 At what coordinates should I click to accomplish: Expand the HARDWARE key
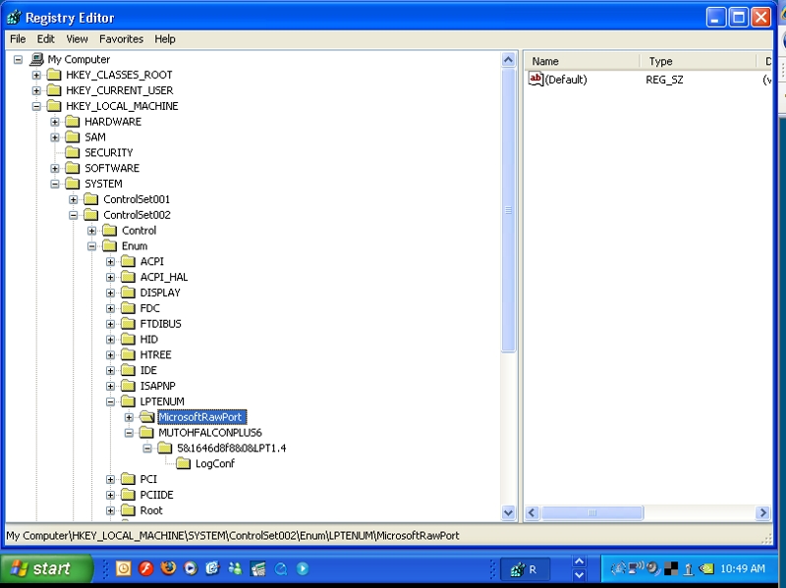[55, 122]
